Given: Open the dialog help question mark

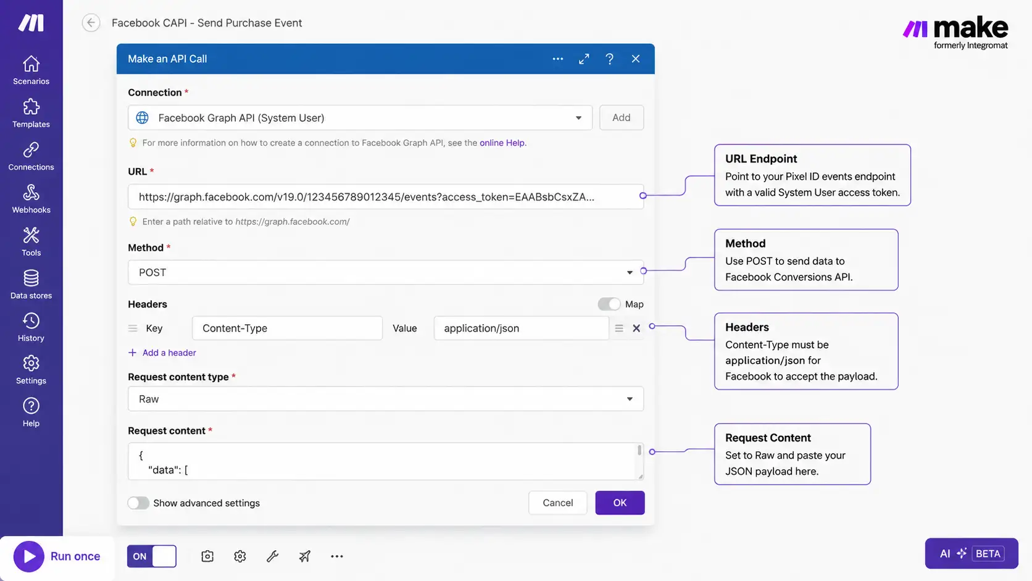Looking at the screenshot, I should click(610, 59).
